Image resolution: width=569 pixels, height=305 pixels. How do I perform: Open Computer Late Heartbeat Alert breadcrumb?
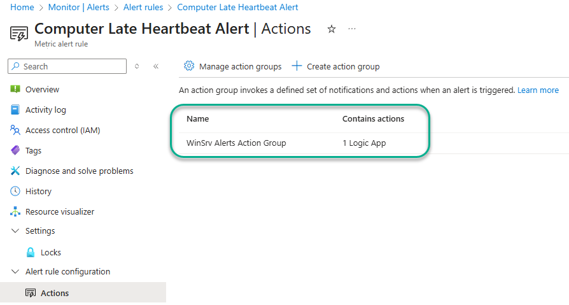pos(237,7)
